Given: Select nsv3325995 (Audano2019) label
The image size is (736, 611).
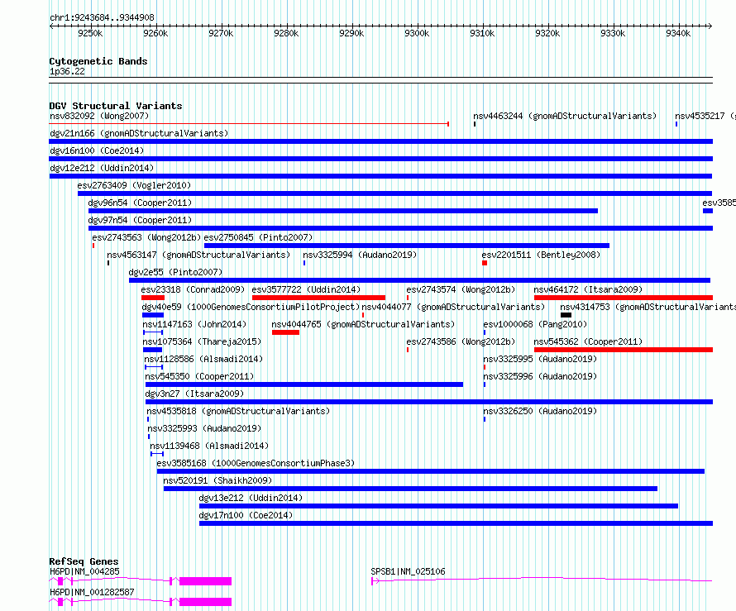Looking at the screenshot, I should (540, 359).
